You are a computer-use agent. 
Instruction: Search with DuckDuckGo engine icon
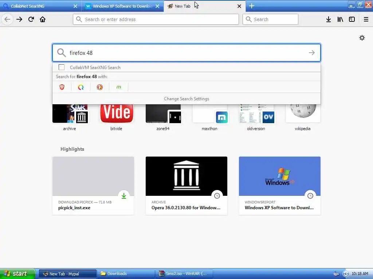pyautogui.click(x=100, y=87)
